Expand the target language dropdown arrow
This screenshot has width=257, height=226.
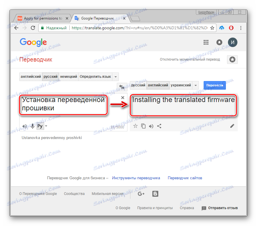(196, 85)
